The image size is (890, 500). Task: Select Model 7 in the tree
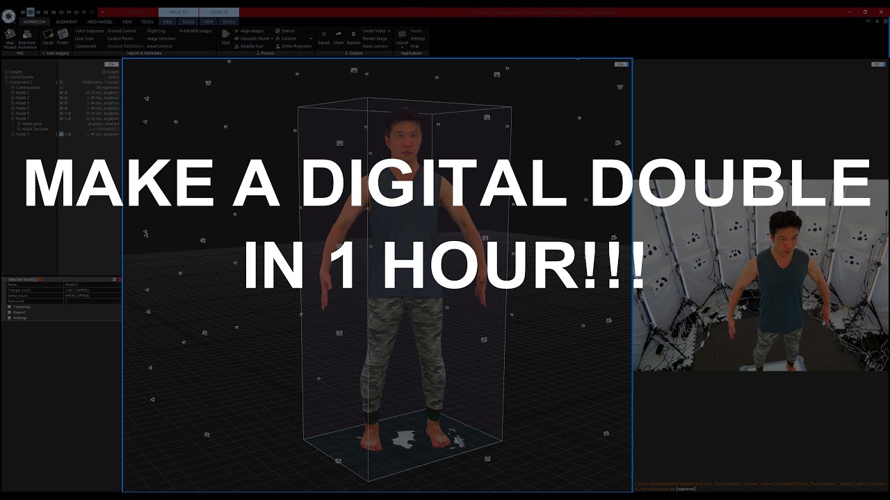pos(22,119)
